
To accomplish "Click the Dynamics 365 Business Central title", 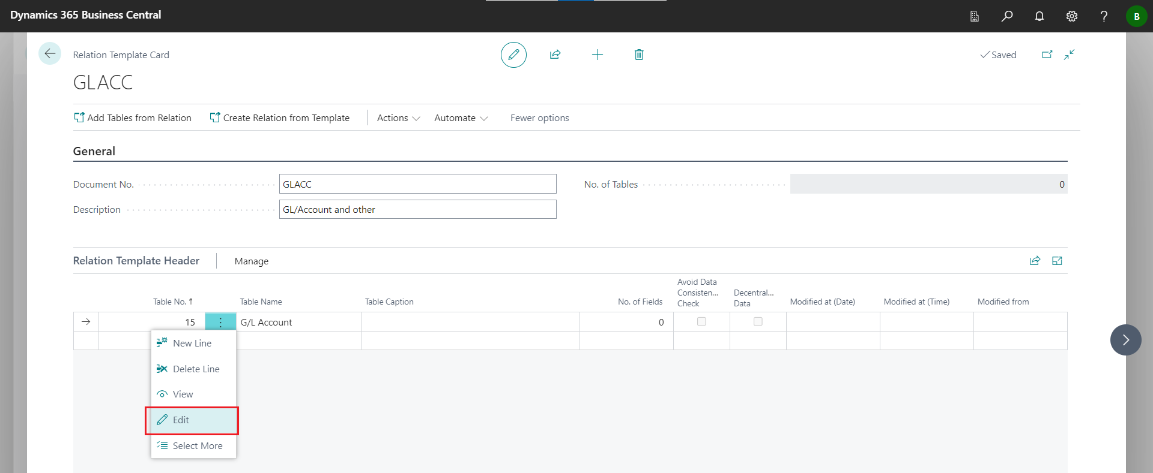I will point(86,15).
